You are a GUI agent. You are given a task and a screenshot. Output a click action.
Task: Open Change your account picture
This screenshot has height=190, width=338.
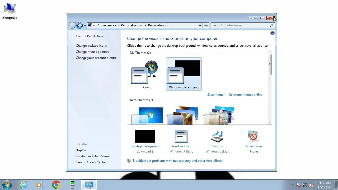96,58
